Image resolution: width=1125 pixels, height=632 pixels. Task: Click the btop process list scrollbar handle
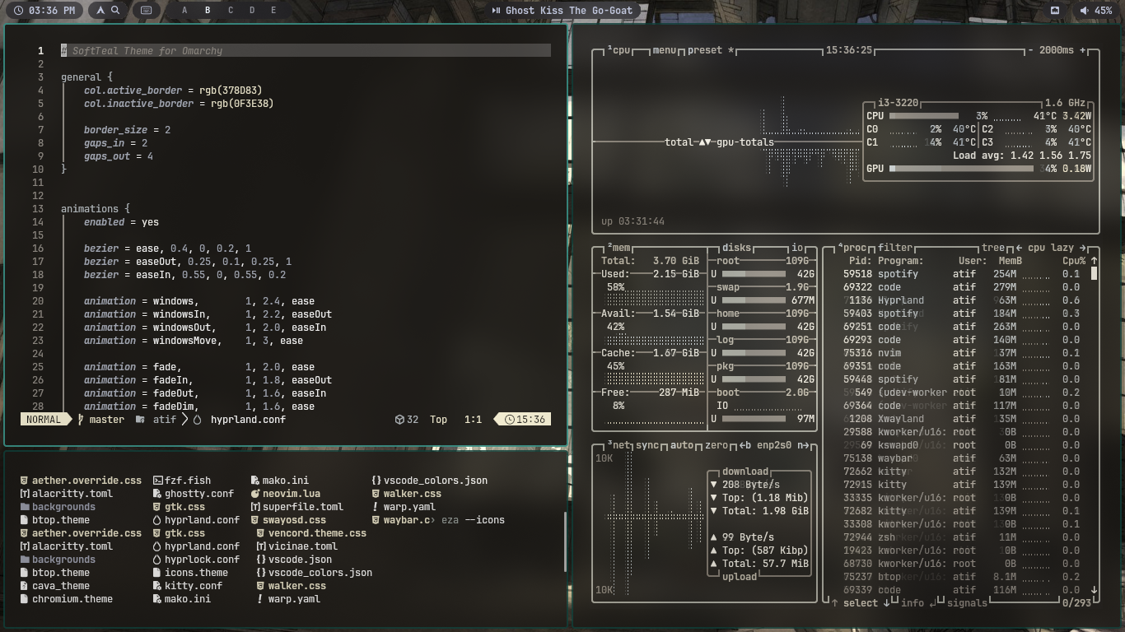(x=1095, y=274)
